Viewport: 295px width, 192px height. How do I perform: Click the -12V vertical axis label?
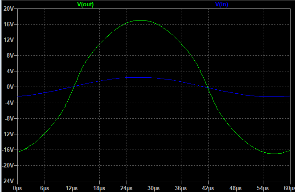coord(8,134)
